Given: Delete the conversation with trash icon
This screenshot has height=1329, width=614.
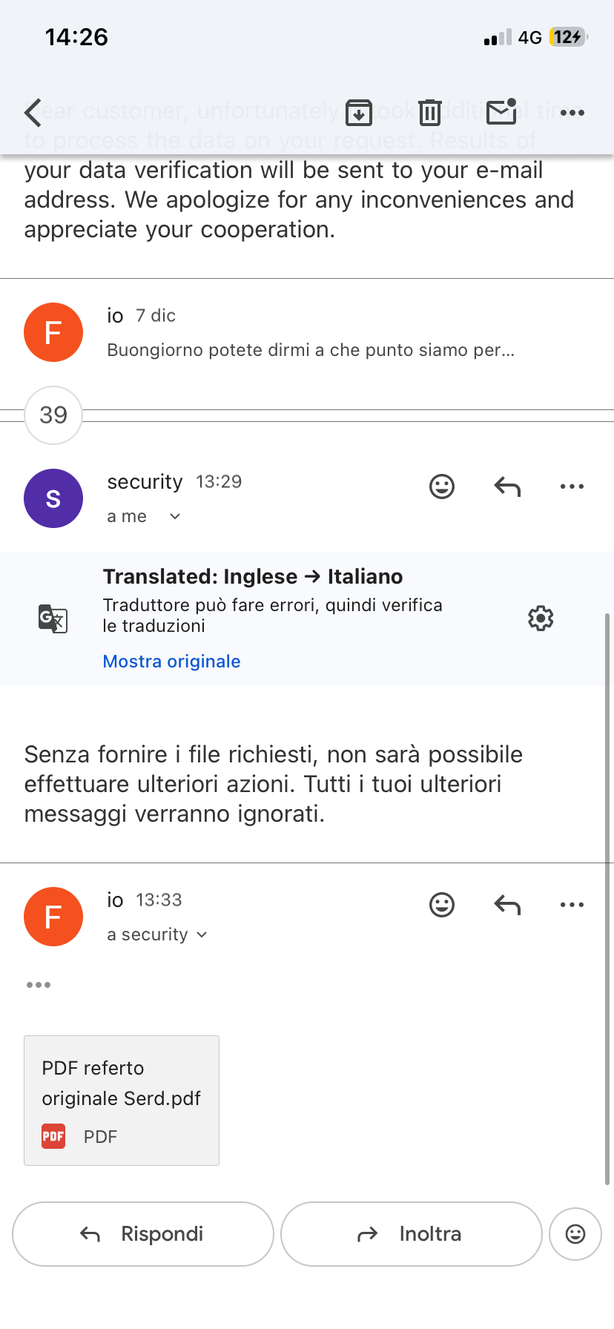Looking at the screenshot, I should (x=429, y=113).
